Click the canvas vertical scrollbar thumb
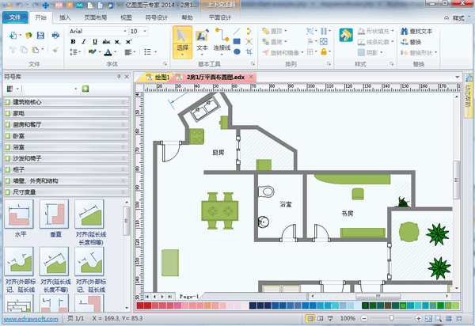The height and width of the screenshot is (326, 475). click(x=456, y=180)
